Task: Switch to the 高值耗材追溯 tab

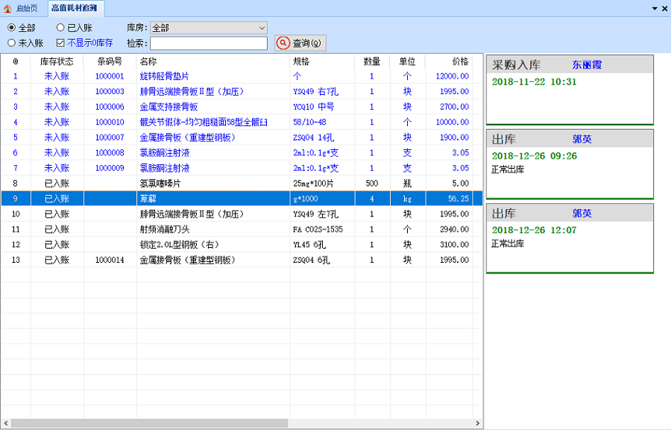Action: pos(77,8)
